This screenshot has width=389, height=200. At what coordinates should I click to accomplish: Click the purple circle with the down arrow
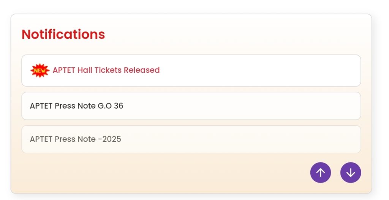pyautogui.click(x=350, y=173)
